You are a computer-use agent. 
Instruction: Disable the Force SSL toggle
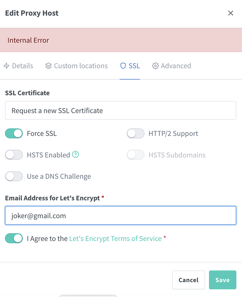[14, 133]
